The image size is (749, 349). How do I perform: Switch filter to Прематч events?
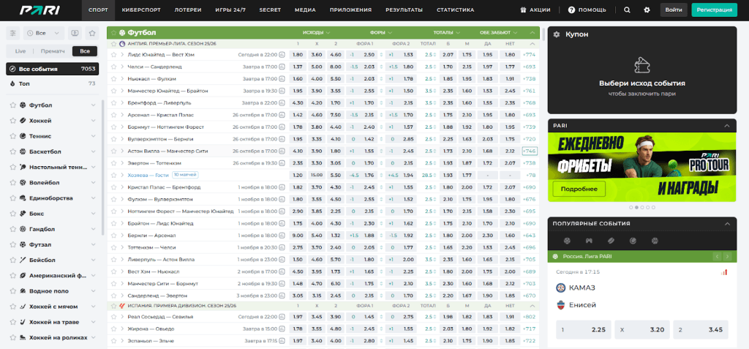53,51
